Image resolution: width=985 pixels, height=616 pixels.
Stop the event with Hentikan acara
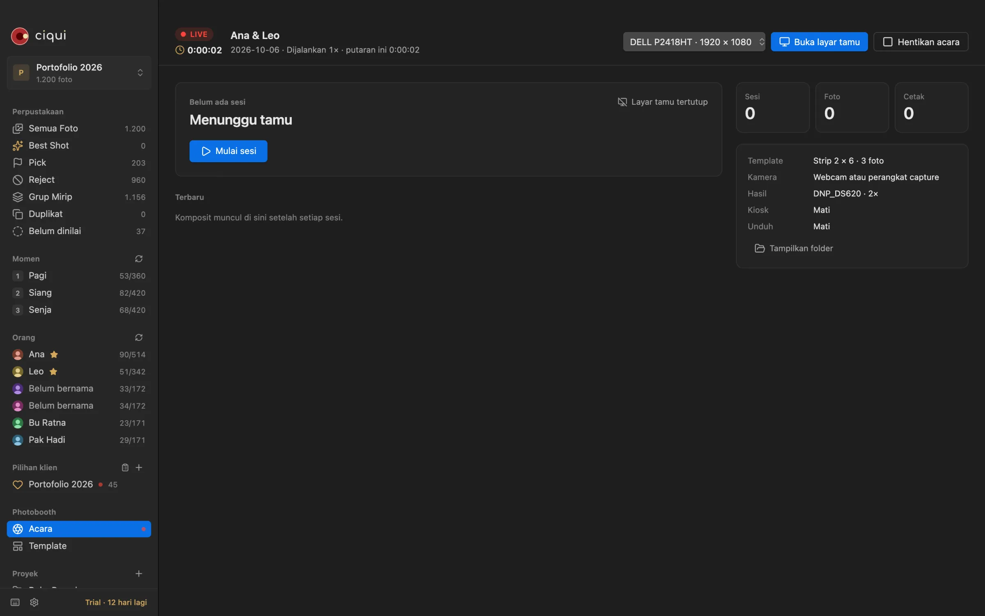tap(921, 42)
